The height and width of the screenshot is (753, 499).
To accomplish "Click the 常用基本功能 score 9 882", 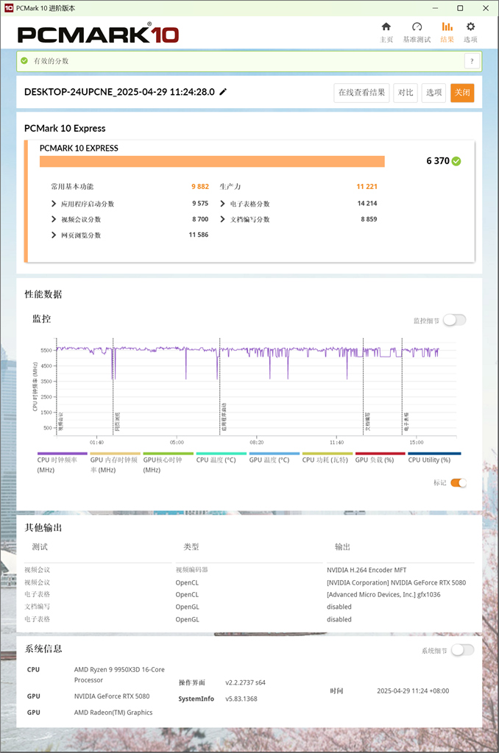I will [200, 186].
